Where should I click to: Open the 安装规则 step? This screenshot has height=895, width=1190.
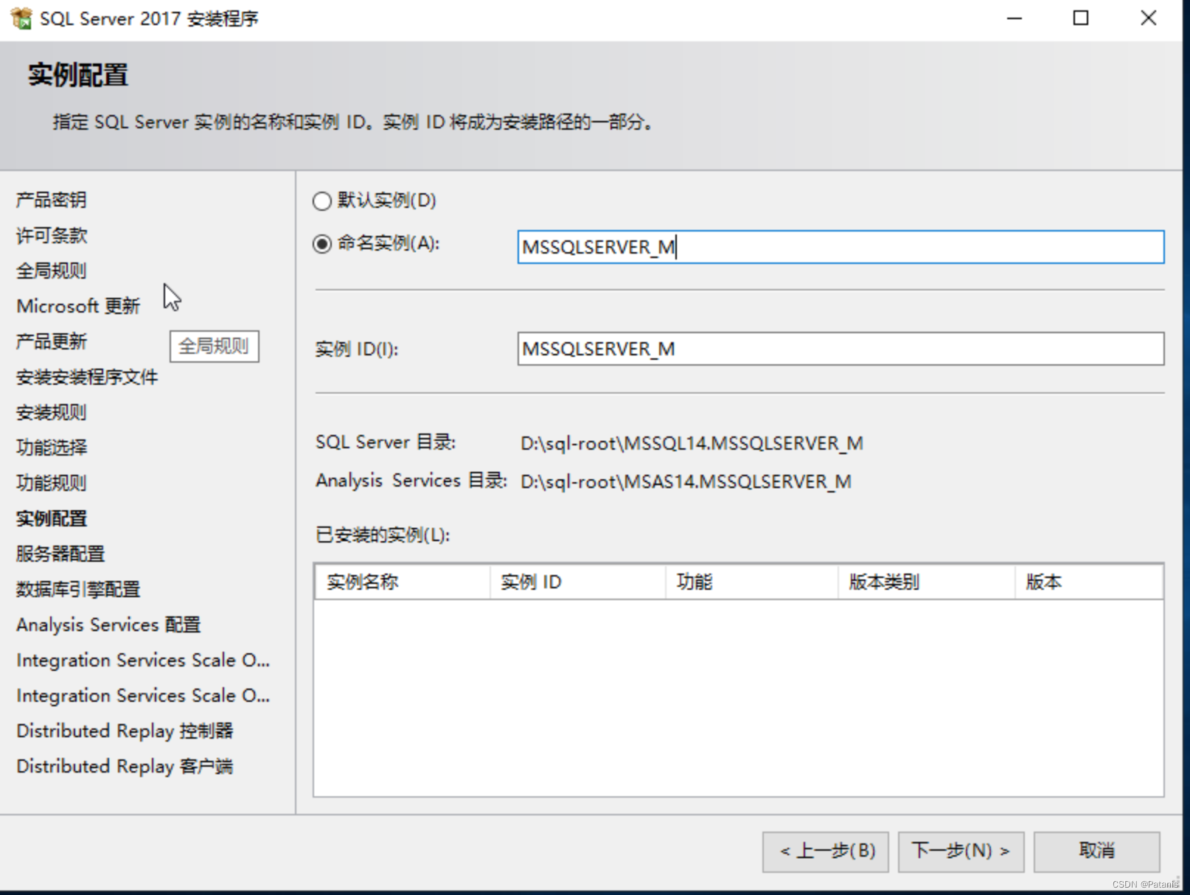coord(51,412)
